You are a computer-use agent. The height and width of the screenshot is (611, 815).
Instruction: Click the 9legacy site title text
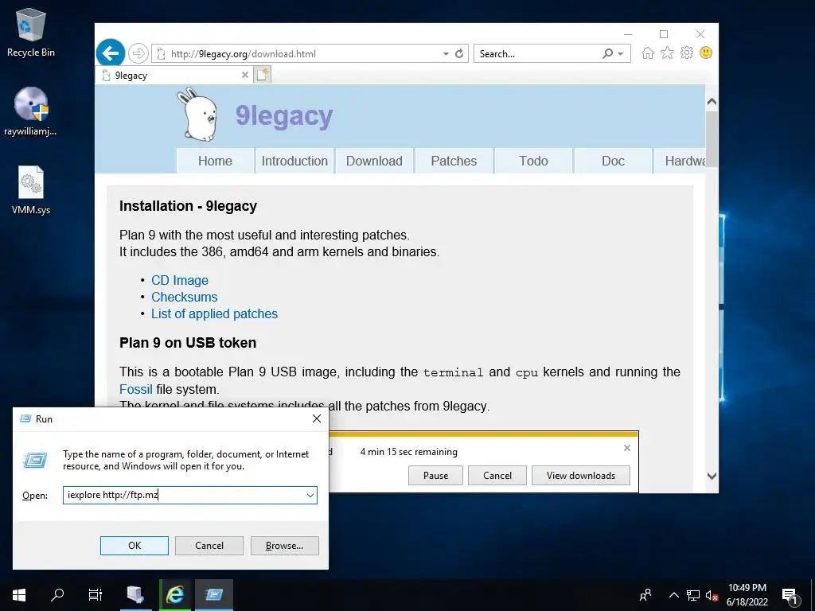(x=284, y=115)
